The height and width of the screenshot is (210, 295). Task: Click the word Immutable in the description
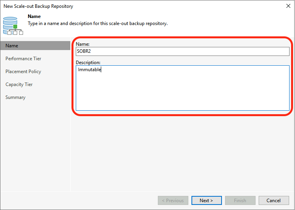(x=89, y=70)
